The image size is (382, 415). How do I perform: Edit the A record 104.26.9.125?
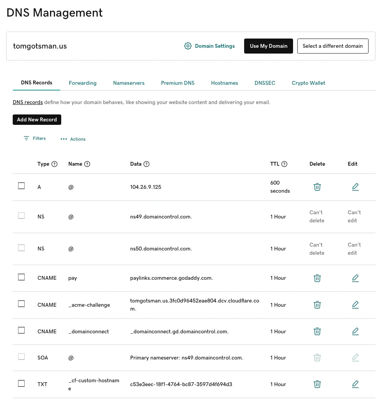(355, 187)
